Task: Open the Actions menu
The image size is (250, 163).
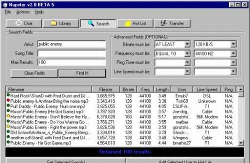Action: 23,12
